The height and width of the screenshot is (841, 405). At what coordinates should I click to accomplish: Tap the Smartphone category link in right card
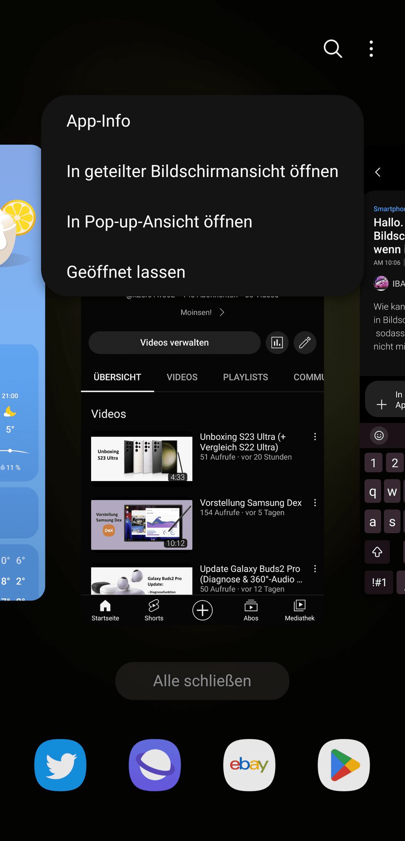click(x=389, y=209)
